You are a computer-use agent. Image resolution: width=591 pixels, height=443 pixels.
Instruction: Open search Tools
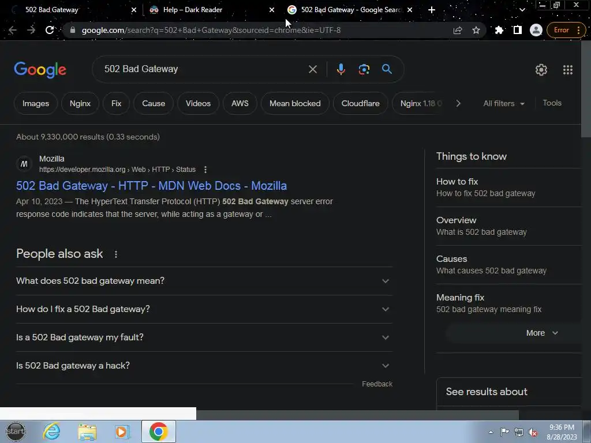click(x=552, y=103)
